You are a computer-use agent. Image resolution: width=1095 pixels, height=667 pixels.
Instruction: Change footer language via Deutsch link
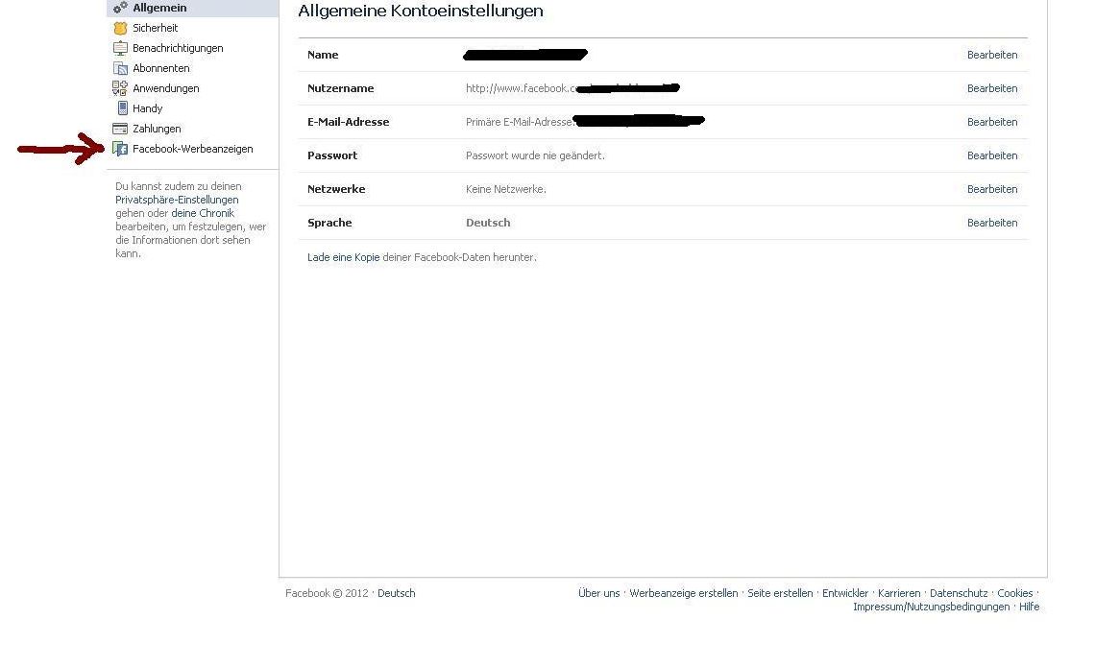(396, 593)
